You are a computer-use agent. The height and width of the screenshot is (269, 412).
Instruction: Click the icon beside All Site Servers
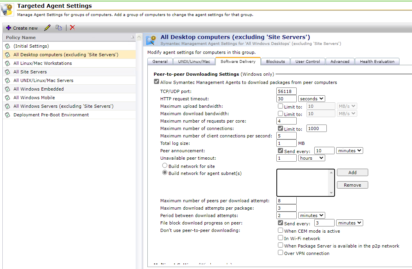pos(7,72)
